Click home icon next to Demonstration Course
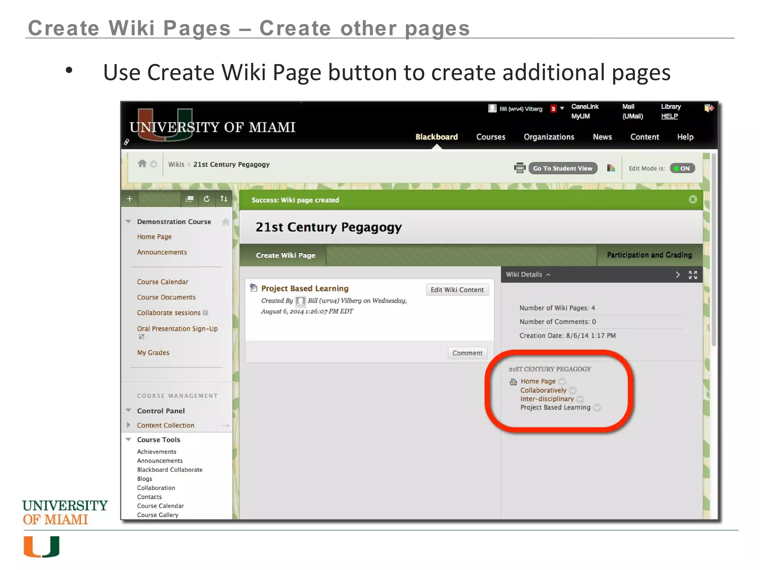Screen dimensions: 760x570 coord(225,222)
